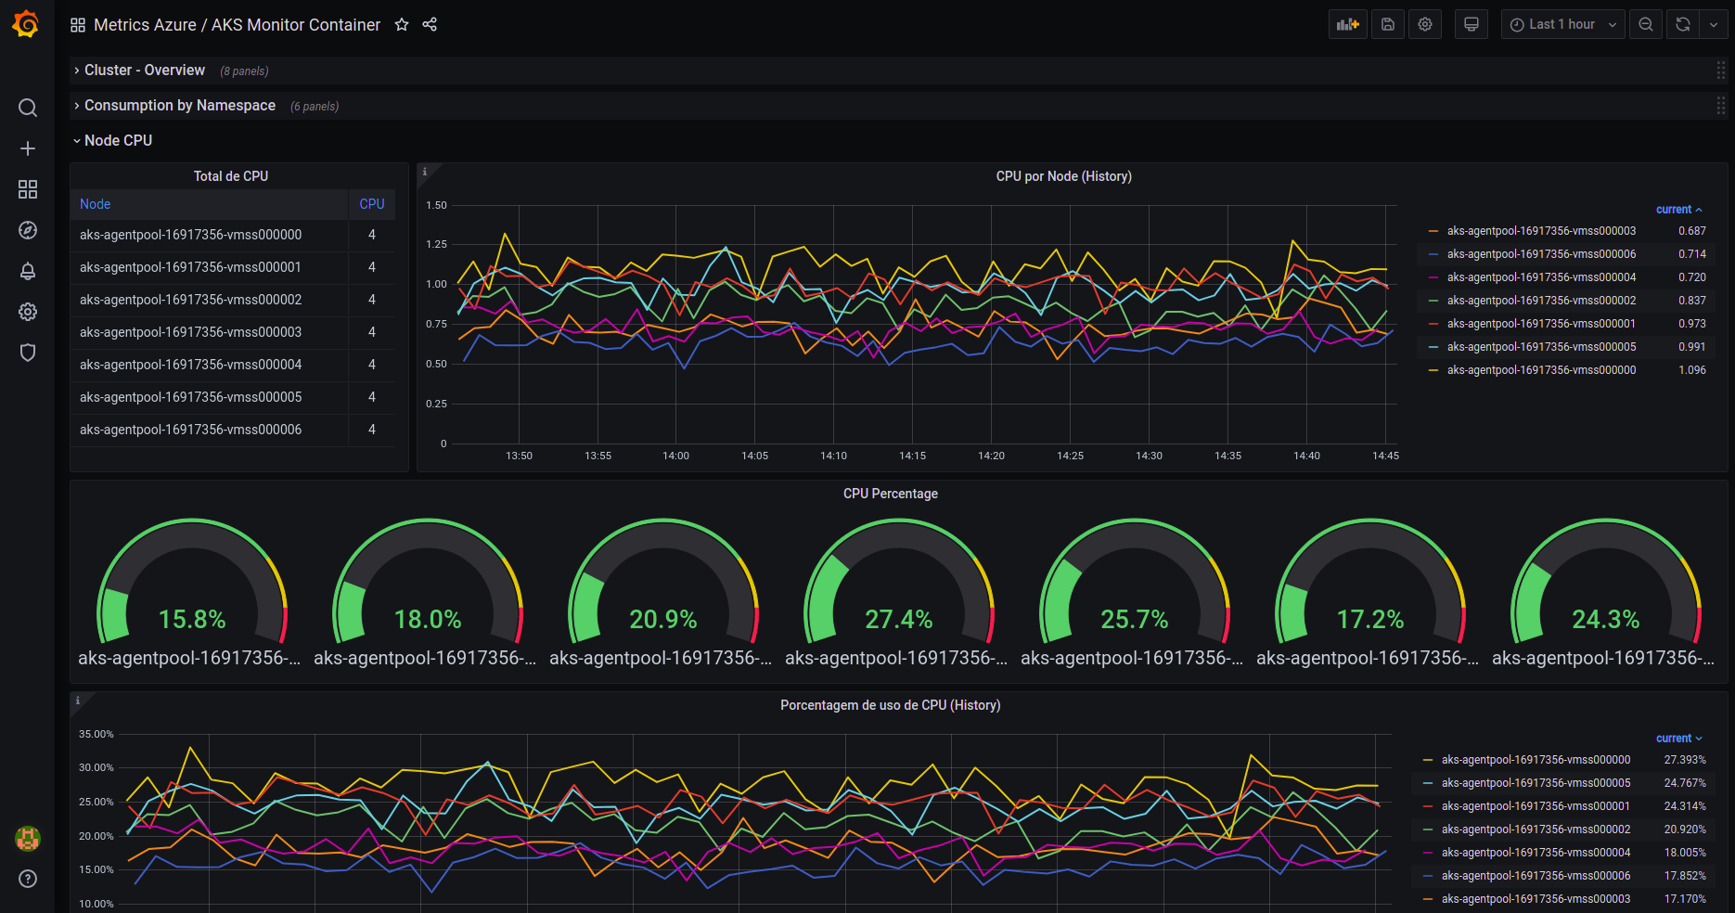Share the dashboard via share icon
This screenshot has height=913, width=1735.
[x=430, y=25]
